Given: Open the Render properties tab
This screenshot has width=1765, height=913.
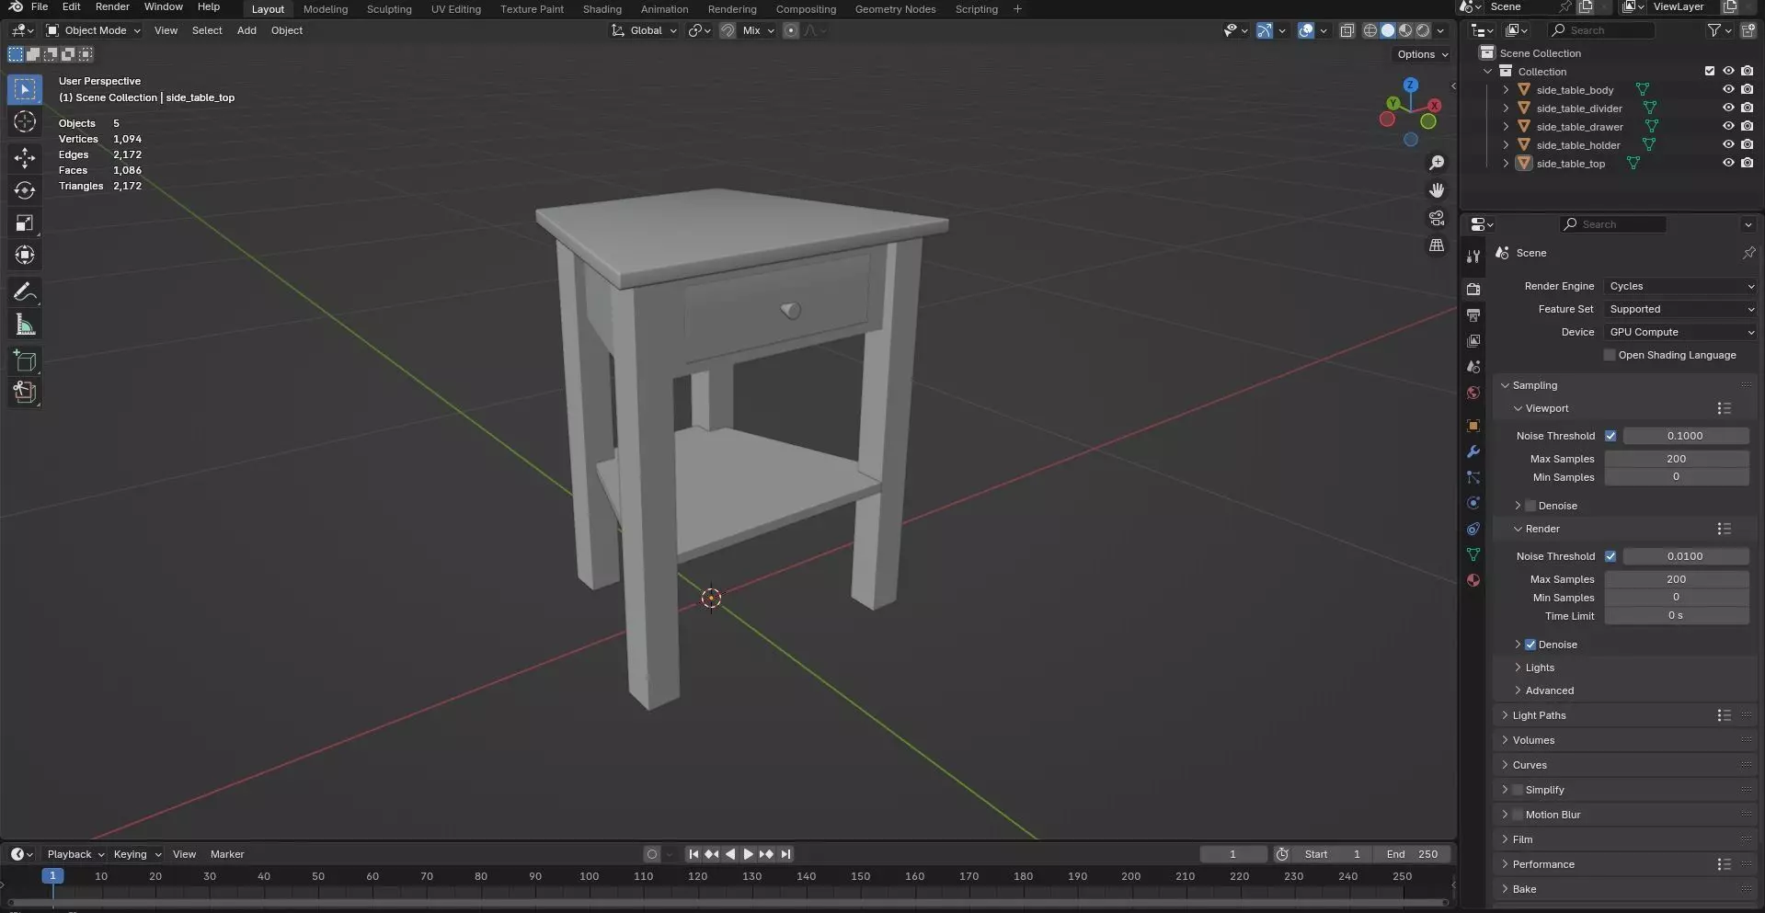Looking at the screenshot, I should 1473,289.
